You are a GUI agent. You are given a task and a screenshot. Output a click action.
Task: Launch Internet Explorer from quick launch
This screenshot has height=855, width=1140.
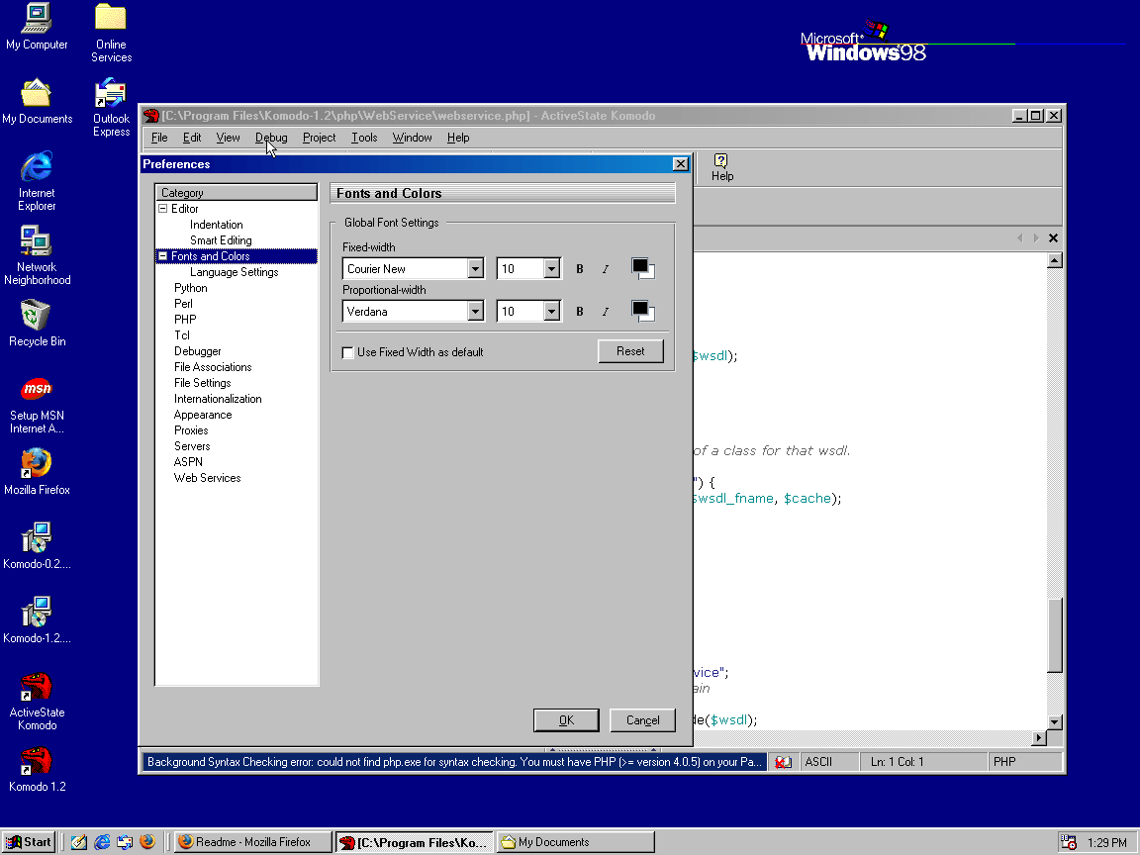pyautogui.click(x=102, y=842)
